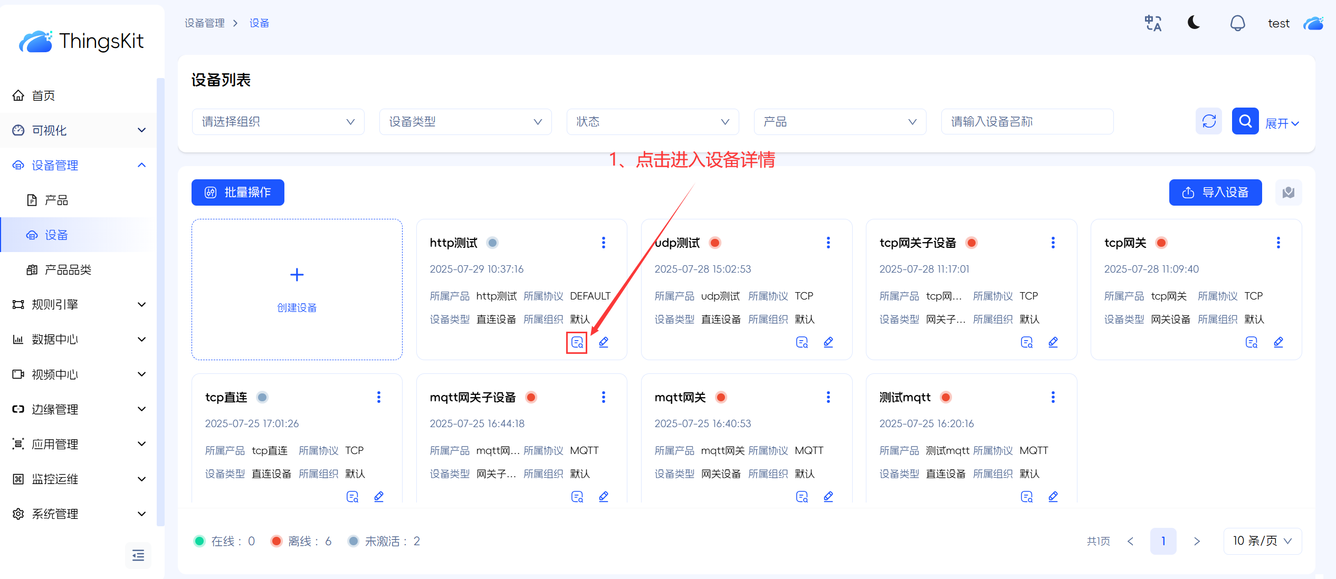Collapse the sidebar menu icon

[138, 555]
